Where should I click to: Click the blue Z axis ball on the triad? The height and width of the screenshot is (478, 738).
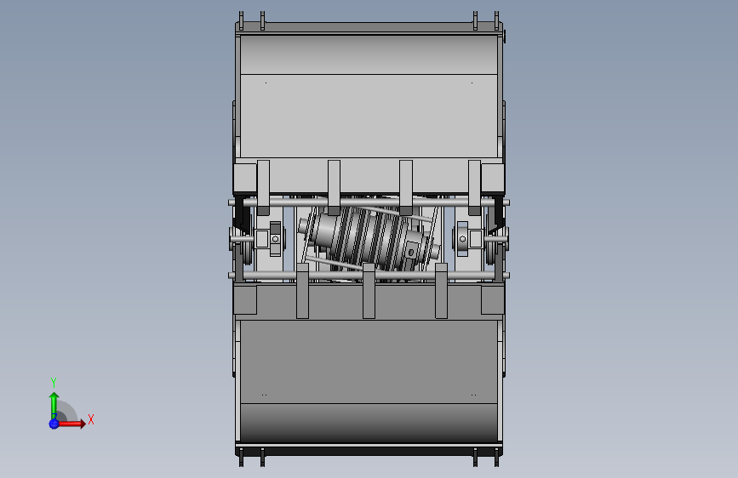click(x=54, y=424)
